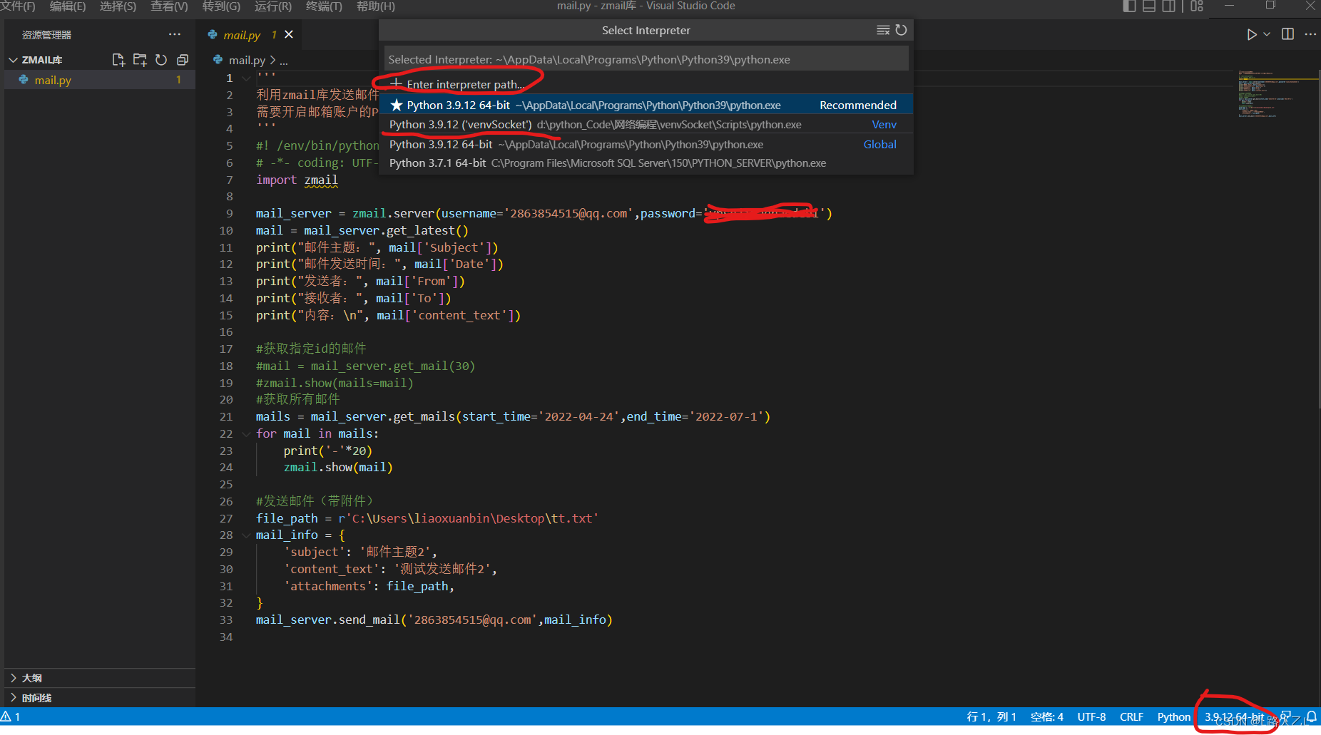The width and height of the screenshot is (1321, 735).
Task: Open the 帮助(H) menu
Action: 375,6
